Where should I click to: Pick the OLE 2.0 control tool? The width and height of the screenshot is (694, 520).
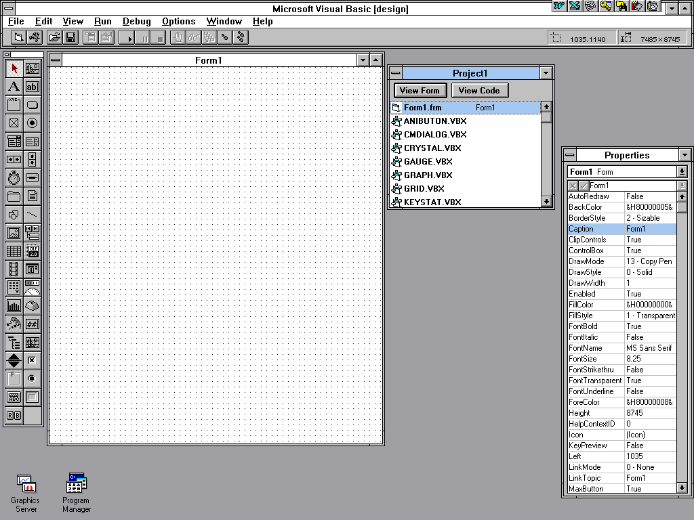(33, 251)
